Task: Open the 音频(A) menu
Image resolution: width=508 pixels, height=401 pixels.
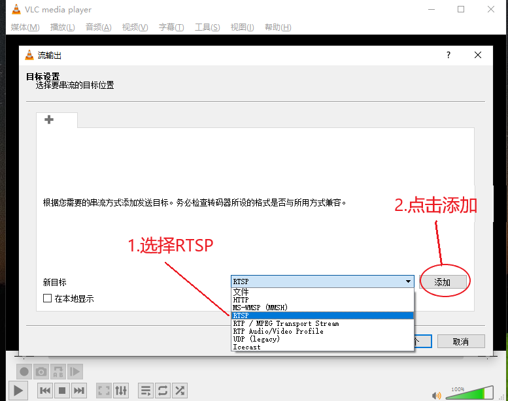Action: (x=99, y=27)
